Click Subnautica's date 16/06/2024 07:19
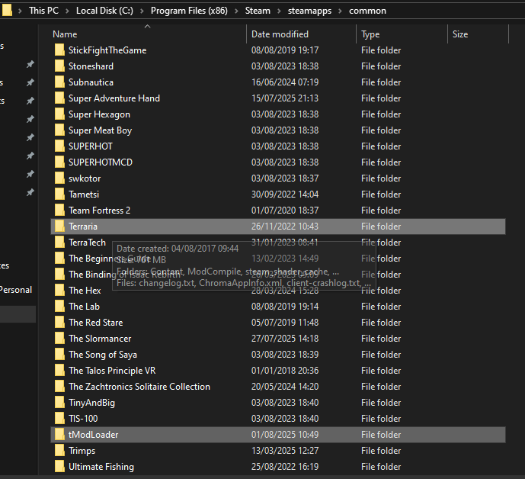 (x=285, y=82)
